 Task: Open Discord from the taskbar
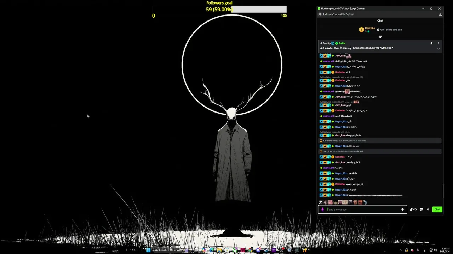coord(258,250)
